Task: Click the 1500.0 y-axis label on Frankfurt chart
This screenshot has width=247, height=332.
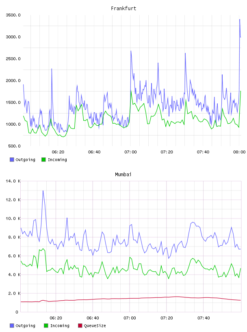Action: pos(13,103)
